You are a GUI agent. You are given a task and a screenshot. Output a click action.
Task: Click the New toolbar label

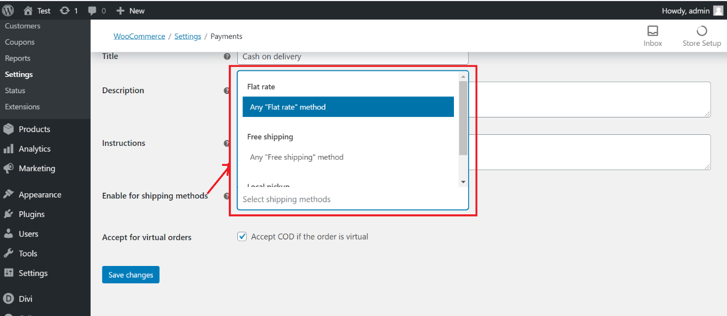tap(137, 11)
